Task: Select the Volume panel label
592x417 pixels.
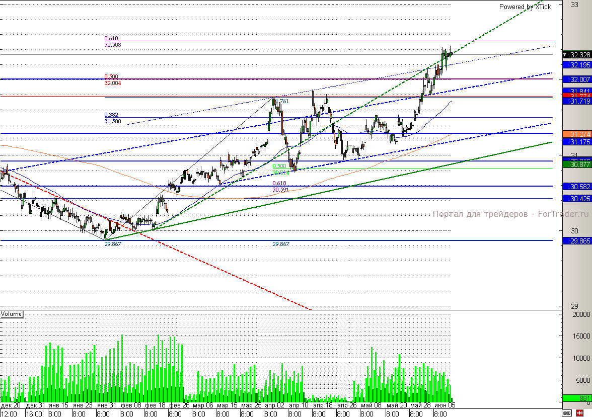Action: pos(11,314)
